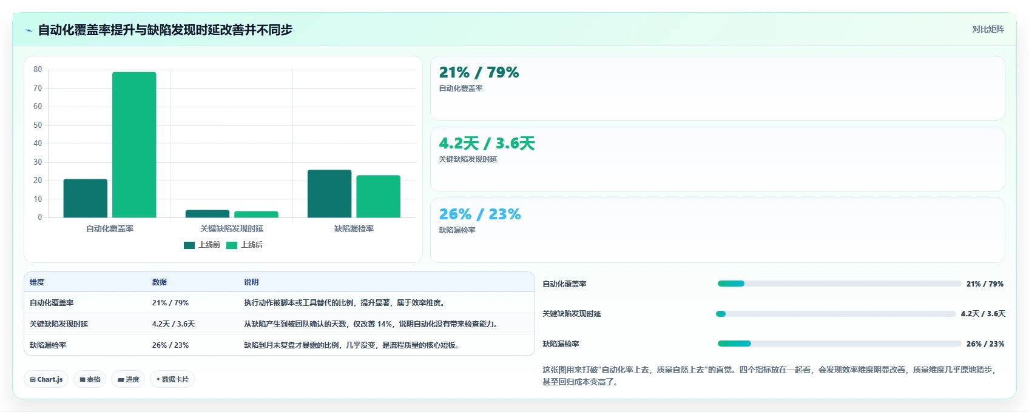Toggle the 上线后 legend entry
Image resolution: width=1029 pixels, height=412 pixels.
point(245,245)
